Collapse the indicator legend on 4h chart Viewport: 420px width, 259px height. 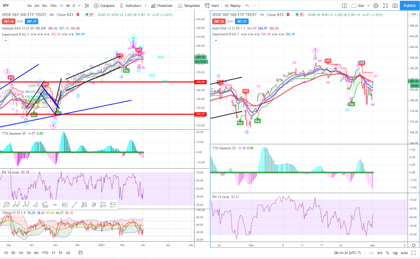pyautogui.click(x=6, y=41)
